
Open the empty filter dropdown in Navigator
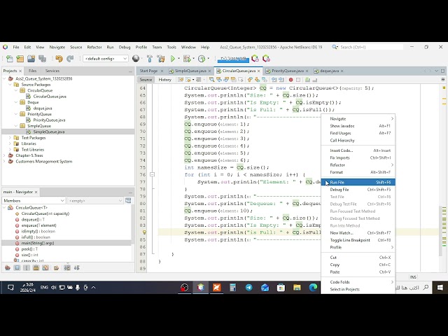pos(95,201)
